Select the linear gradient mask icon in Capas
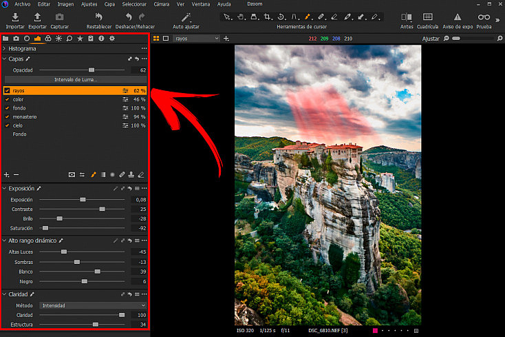 pyautogui.click(x=103, y=175)
